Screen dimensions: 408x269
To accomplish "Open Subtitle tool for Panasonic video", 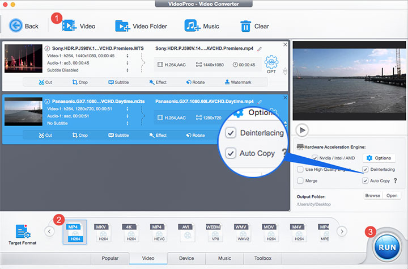I will (118, 135).
